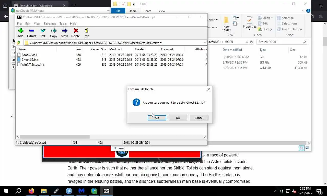Switch to the Share tab in Explorer
The height and width of the screenshot is (196, 327).
pos(147,11)
